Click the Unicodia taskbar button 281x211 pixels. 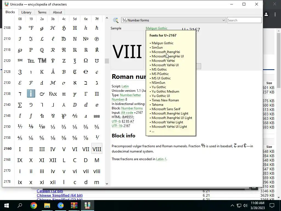click(x=88, y=206)
